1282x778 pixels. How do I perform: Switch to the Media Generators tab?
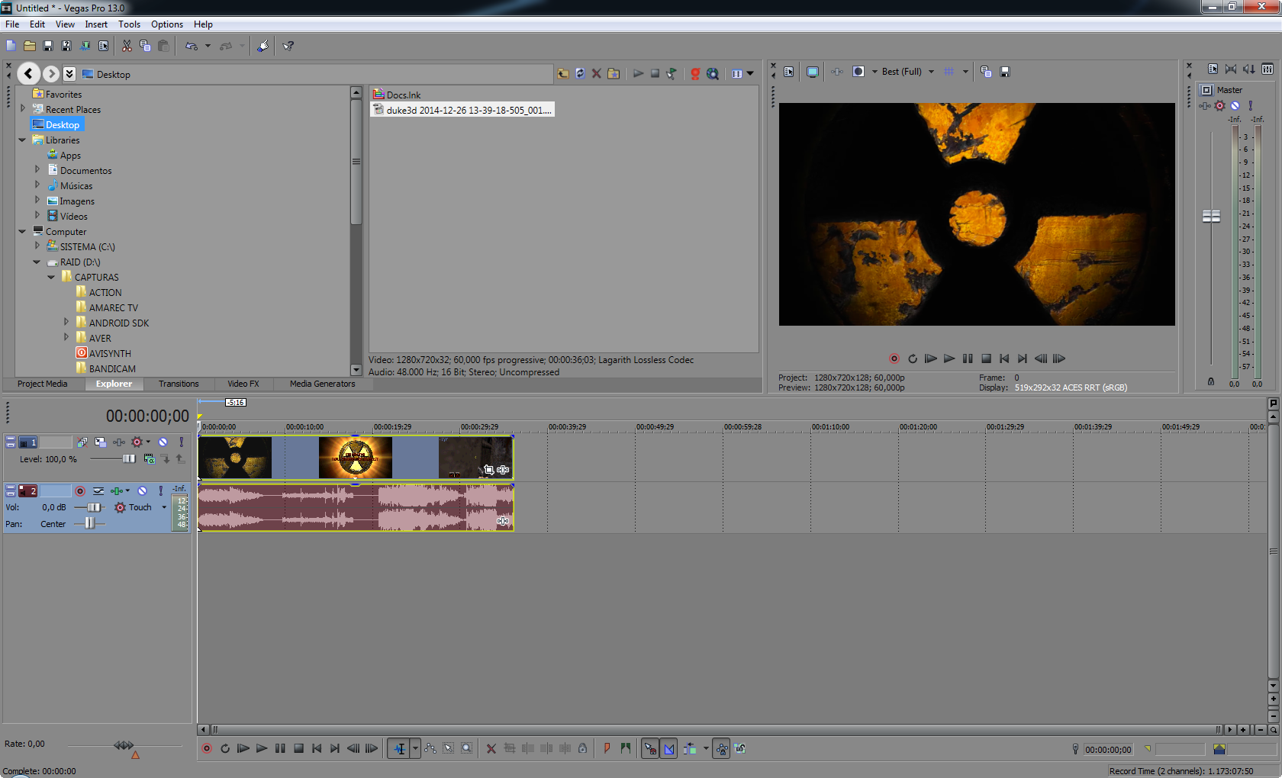(x=322, y=384)
